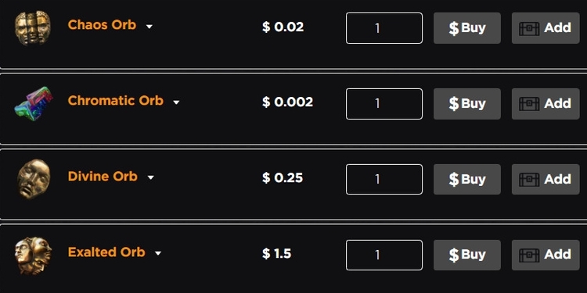Focus the Chromatic Orb quantity field
Viewport: 587px width, 293px height.
pyautogui.click(x=384, y=104)
